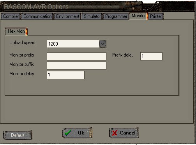Screen dimensions: 196x145
Task: Click the red X Cancel icon
Action: click(115, 133)
